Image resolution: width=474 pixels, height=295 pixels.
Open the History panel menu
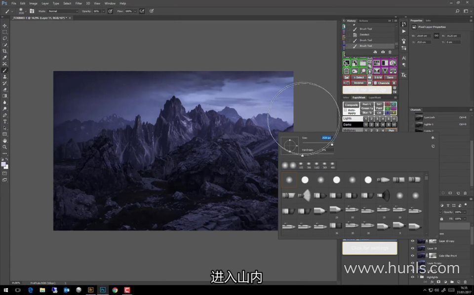(395, 21)
